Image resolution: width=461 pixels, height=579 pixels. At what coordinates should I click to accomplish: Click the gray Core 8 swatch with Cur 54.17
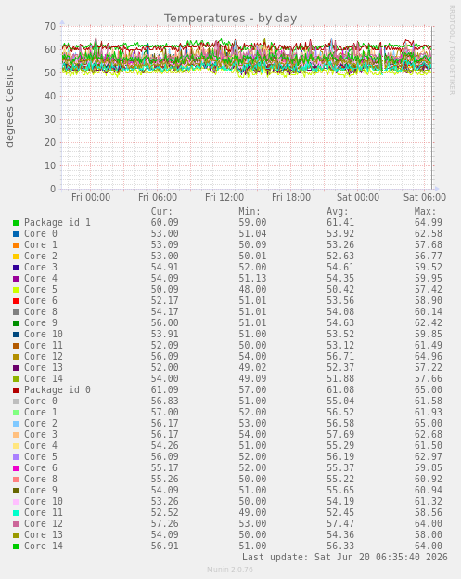(16, 312)
